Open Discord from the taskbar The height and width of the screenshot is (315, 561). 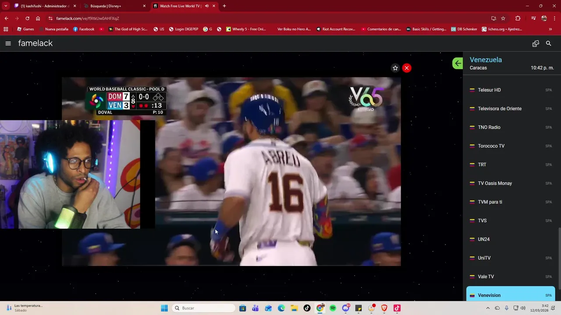click(346, 308)
